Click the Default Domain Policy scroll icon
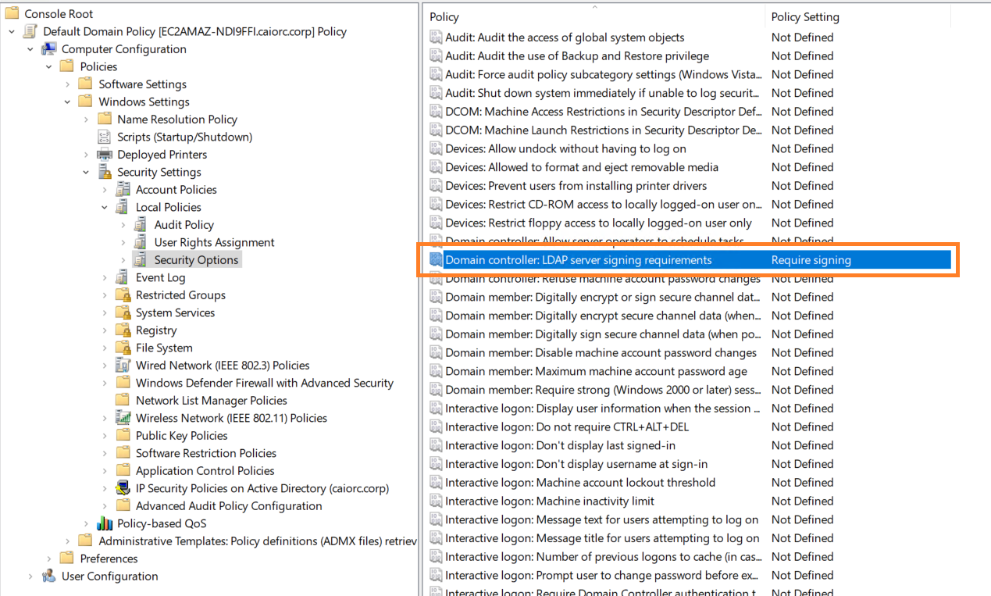This screenshot has width=991, height=596. pyautogui.click(x=30, y=31)
